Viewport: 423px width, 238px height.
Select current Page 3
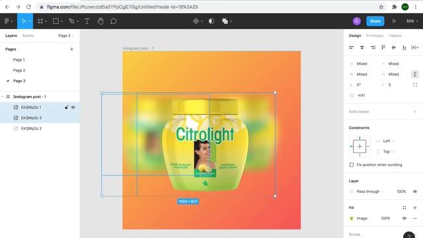(19, 81)
